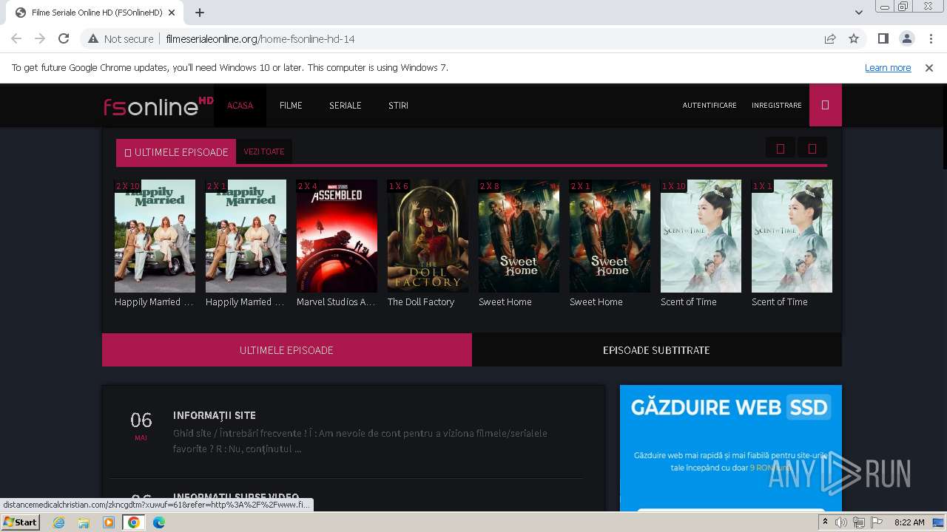Click Ghid site article excerpt text
This screenshot has height=532, width=947.
tap(360, 441)
